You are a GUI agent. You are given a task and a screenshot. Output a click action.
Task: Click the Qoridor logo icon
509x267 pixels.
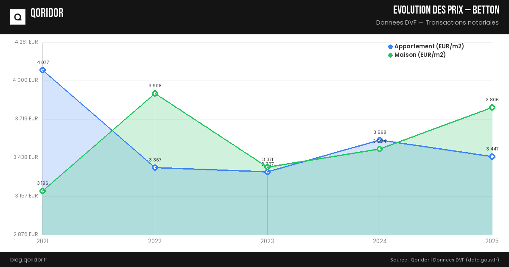[x=18, y=17]
